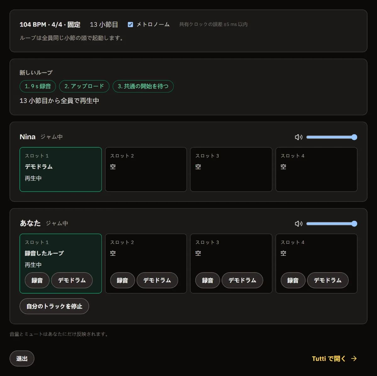Mute your own track with the speaker icon

(298, 224)
